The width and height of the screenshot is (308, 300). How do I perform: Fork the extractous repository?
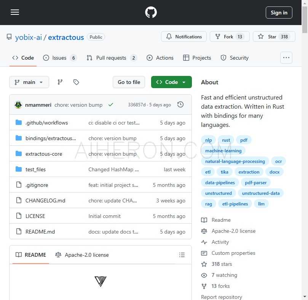[x=230, y=36]
